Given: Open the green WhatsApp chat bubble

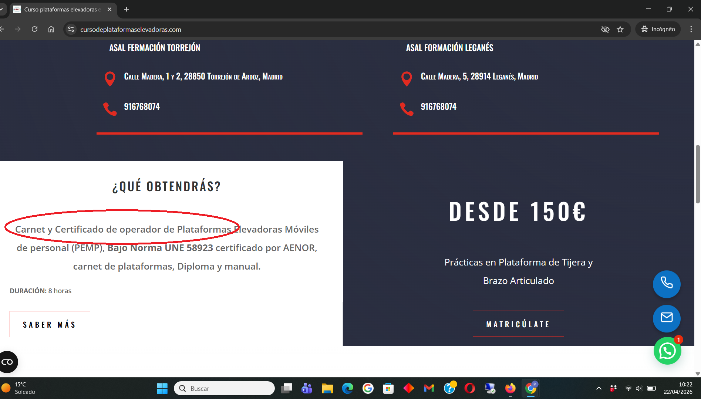Looking at the screenshot, I should [x=667, y=351].
